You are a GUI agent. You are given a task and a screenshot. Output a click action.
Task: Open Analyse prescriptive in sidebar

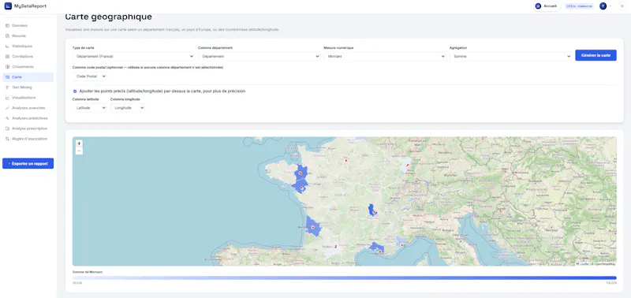click(x=28, y=129)
